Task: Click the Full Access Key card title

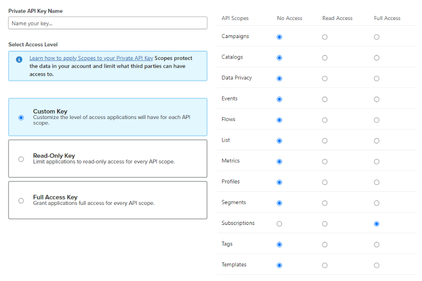Action: [x=55, y=197]
